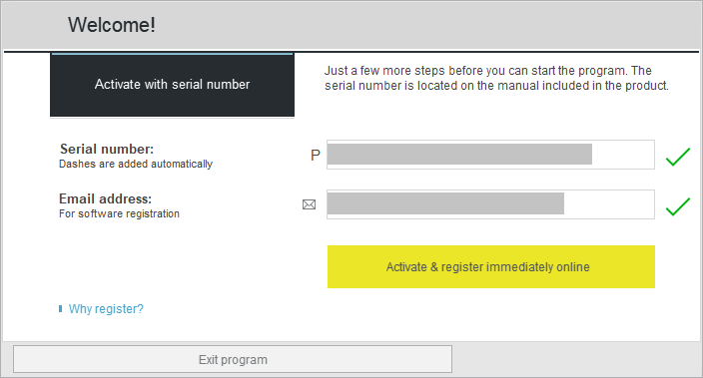Focus the Serial number input field

tap(490, 155)
